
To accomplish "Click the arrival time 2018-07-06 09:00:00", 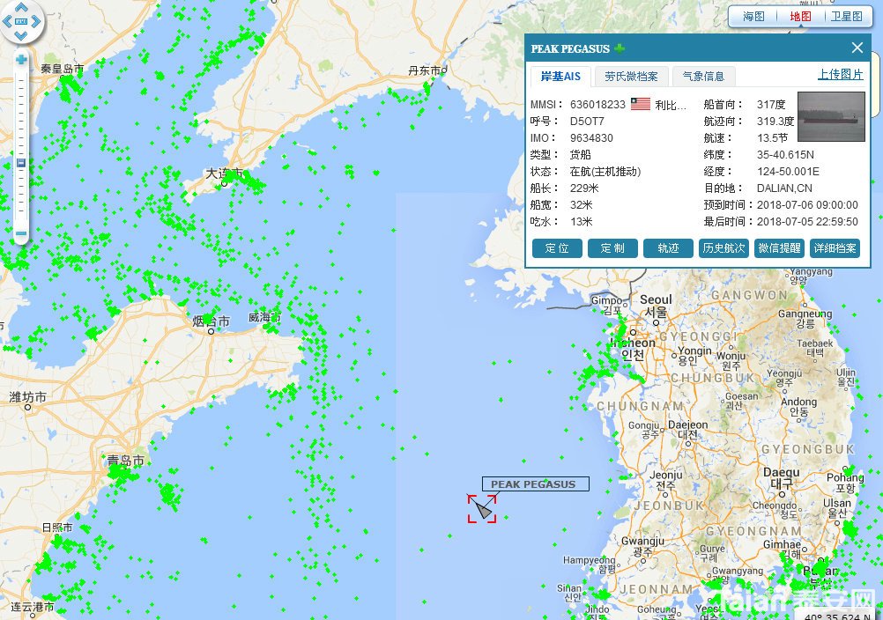I will point(807,205).
